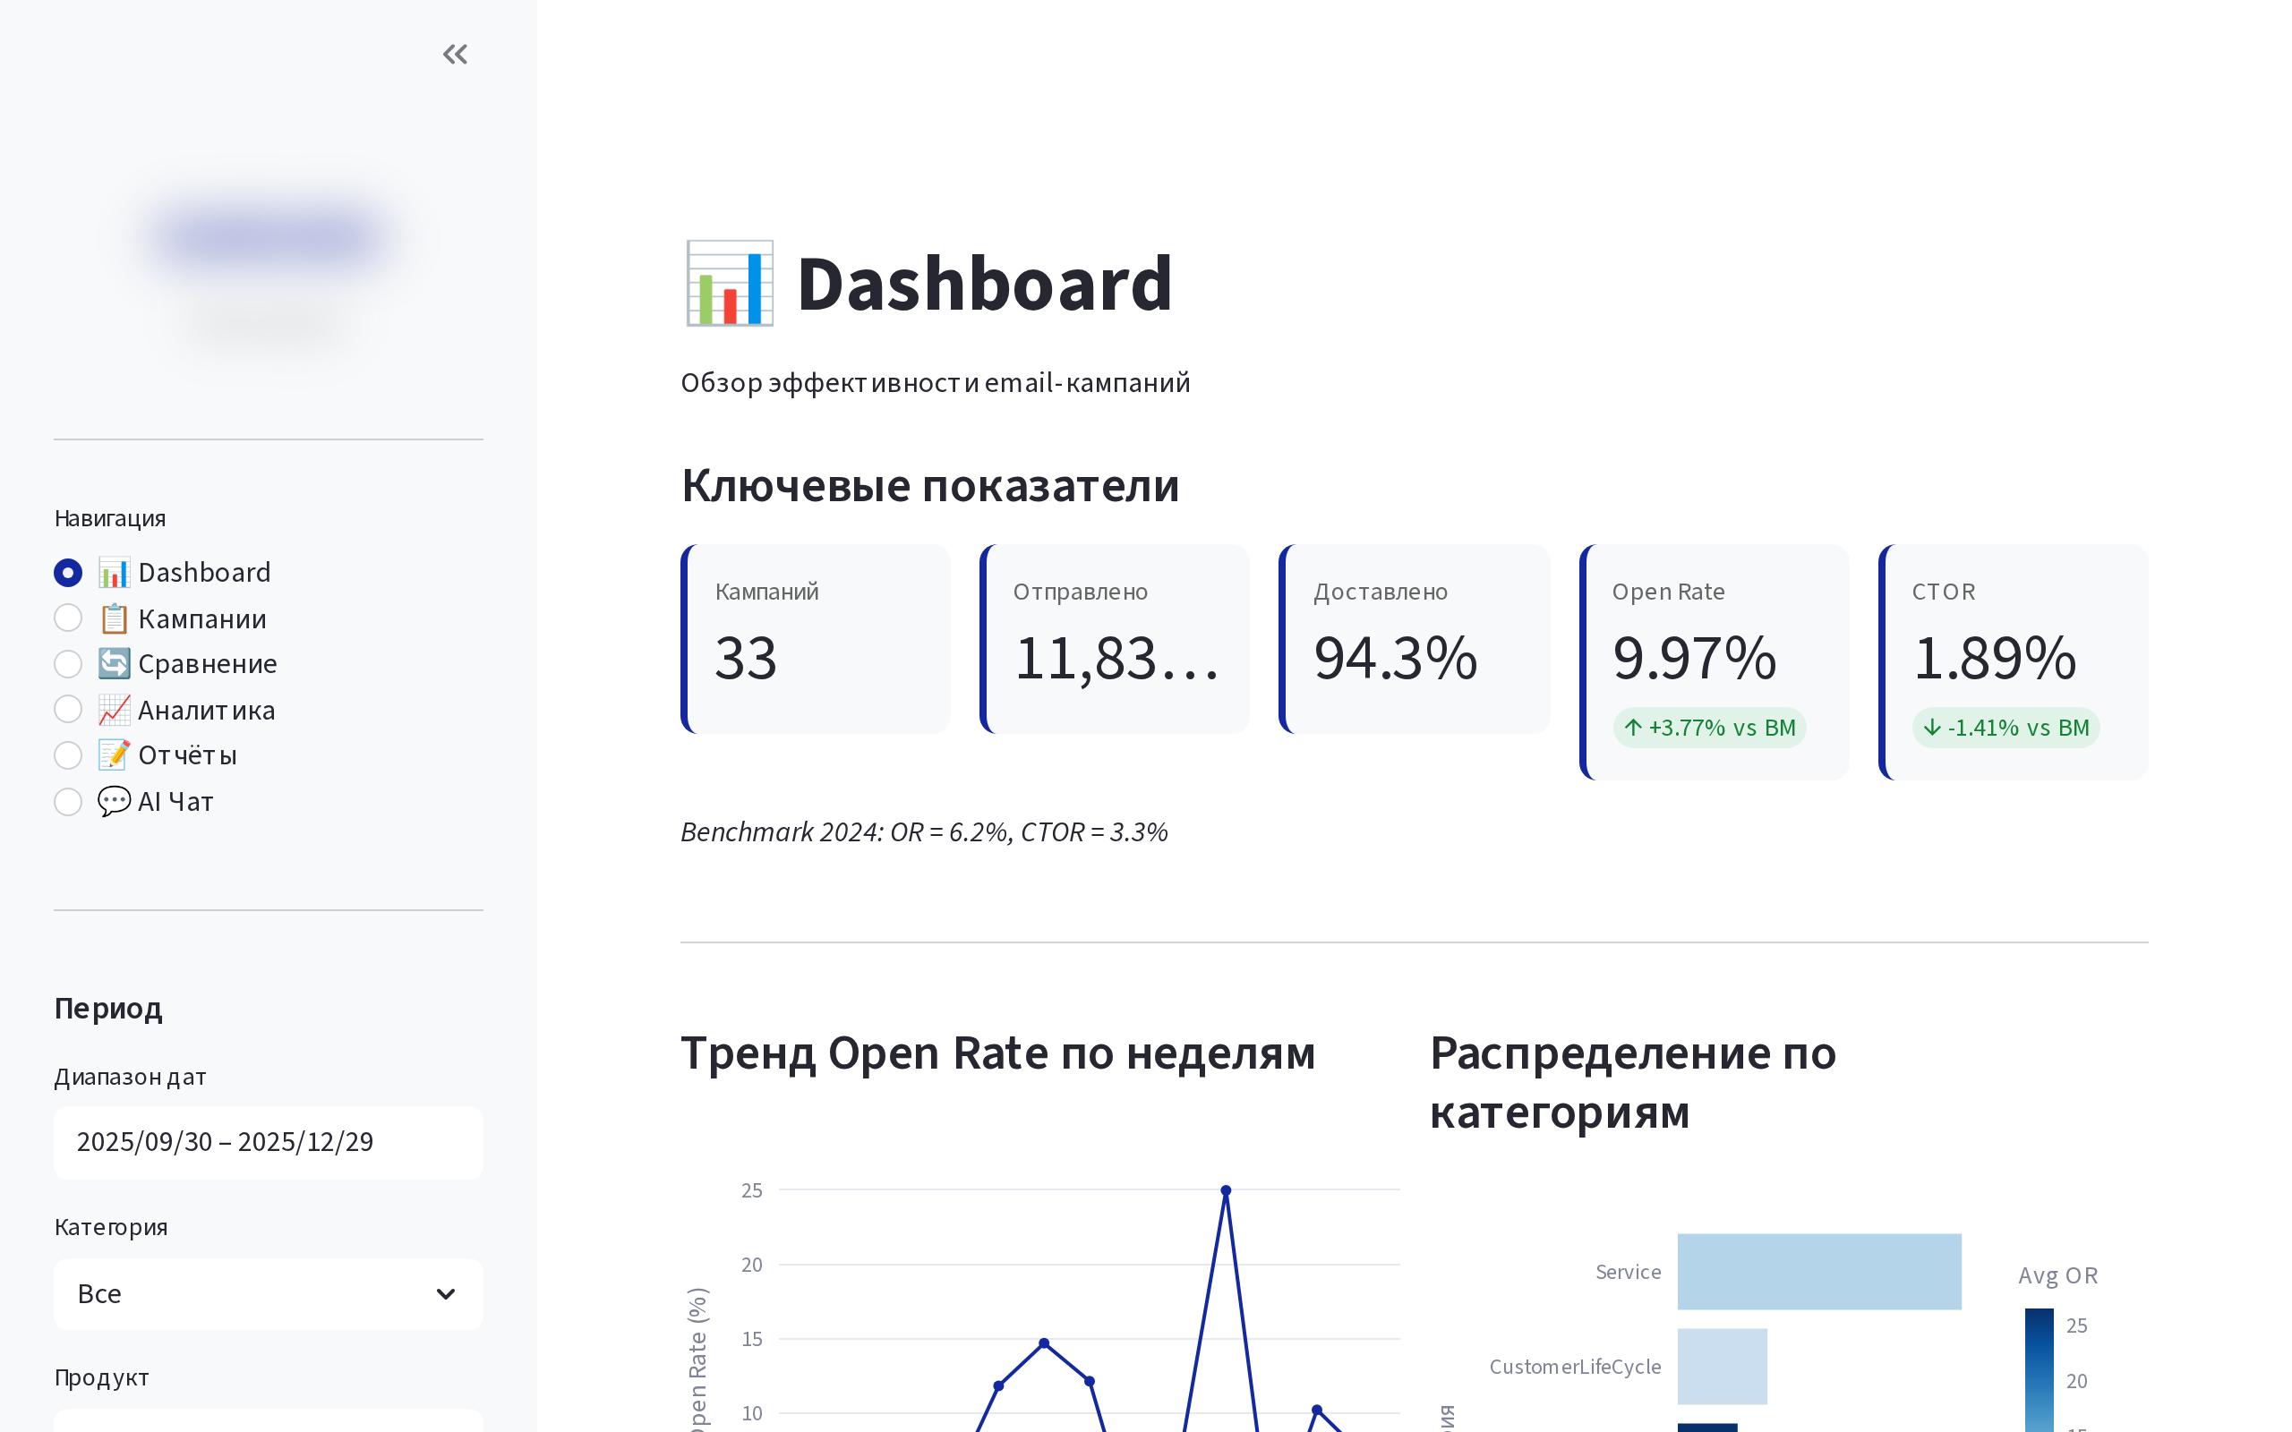
Task: Select the AI Чат radio button
Action: pos(67,801)
